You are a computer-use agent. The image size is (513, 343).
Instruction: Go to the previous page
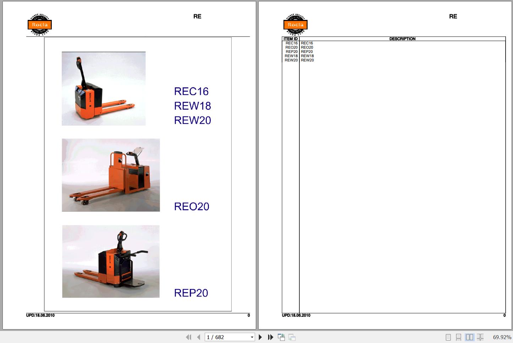[x=198, y=337]
